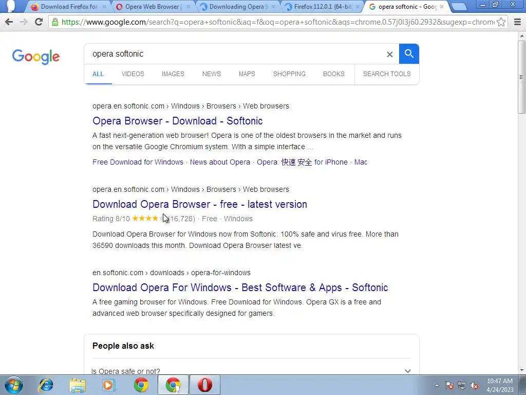Follow the Opera for iPhone sitelink
Image resolution: width=526 pixels, height=395 pixels.
[302, 162]
